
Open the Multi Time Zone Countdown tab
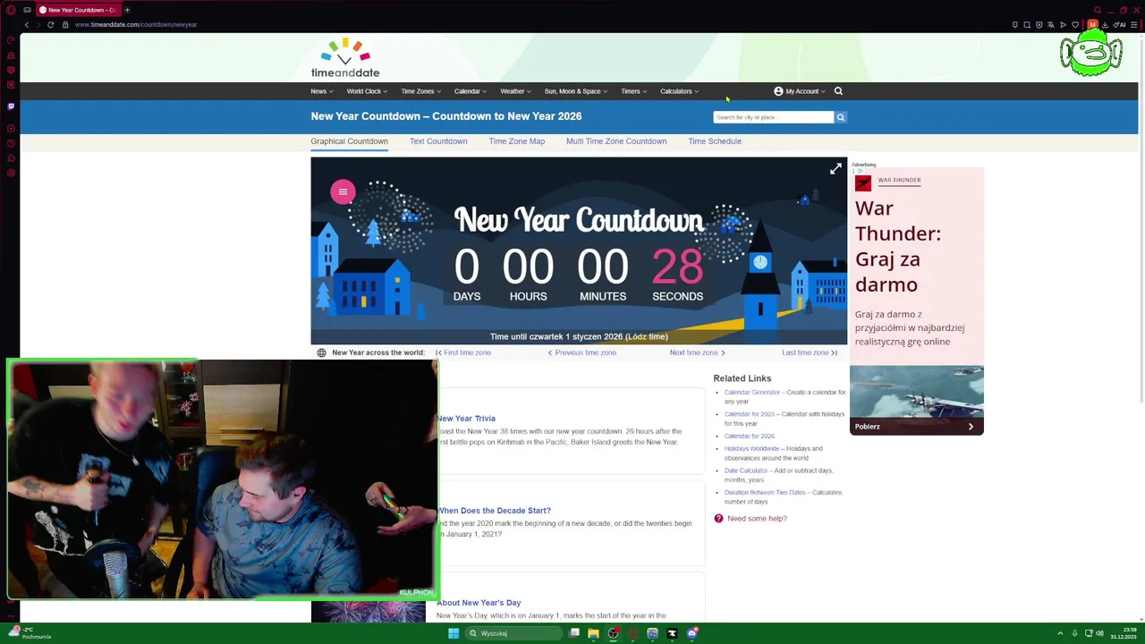(x=616, y=141)
